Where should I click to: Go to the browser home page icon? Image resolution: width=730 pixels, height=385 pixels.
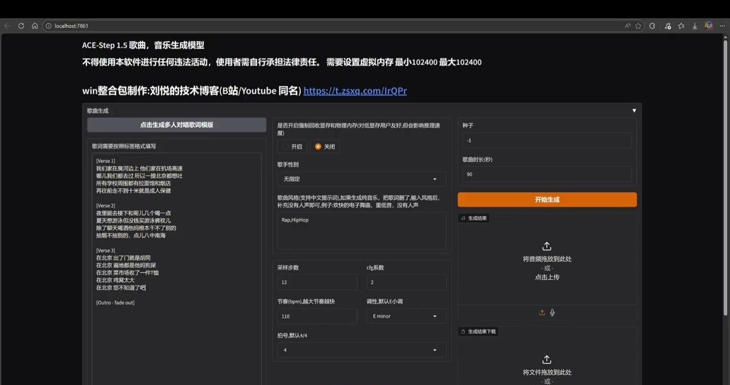[35, 26]
